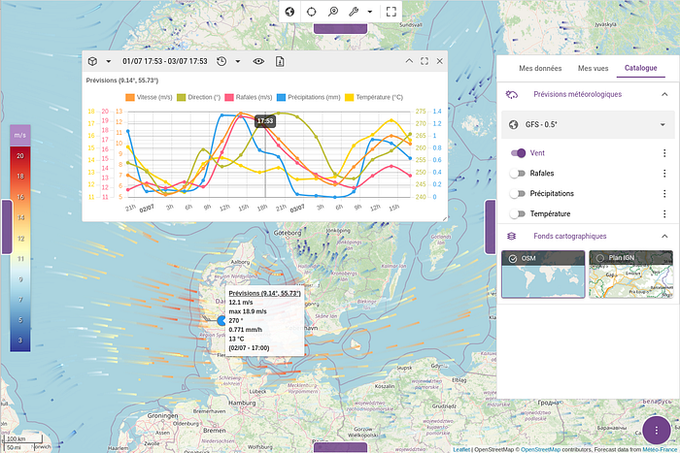
Task: Click the blue forecast probe marker on map
Action: pos(221,320)
